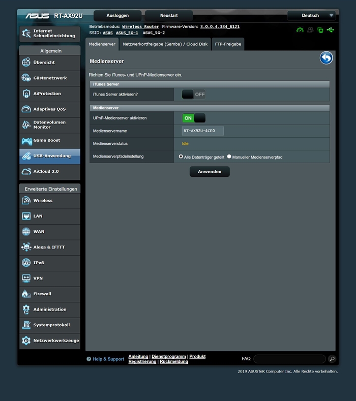Click the green USB status icon
Screen dimensions: 356x401
tap(331, 30)
